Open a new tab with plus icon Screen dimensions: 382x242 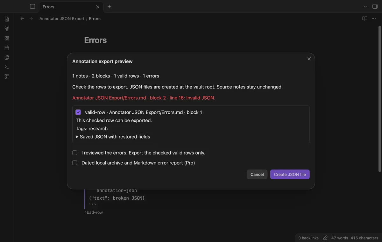[x=110, y=6]
